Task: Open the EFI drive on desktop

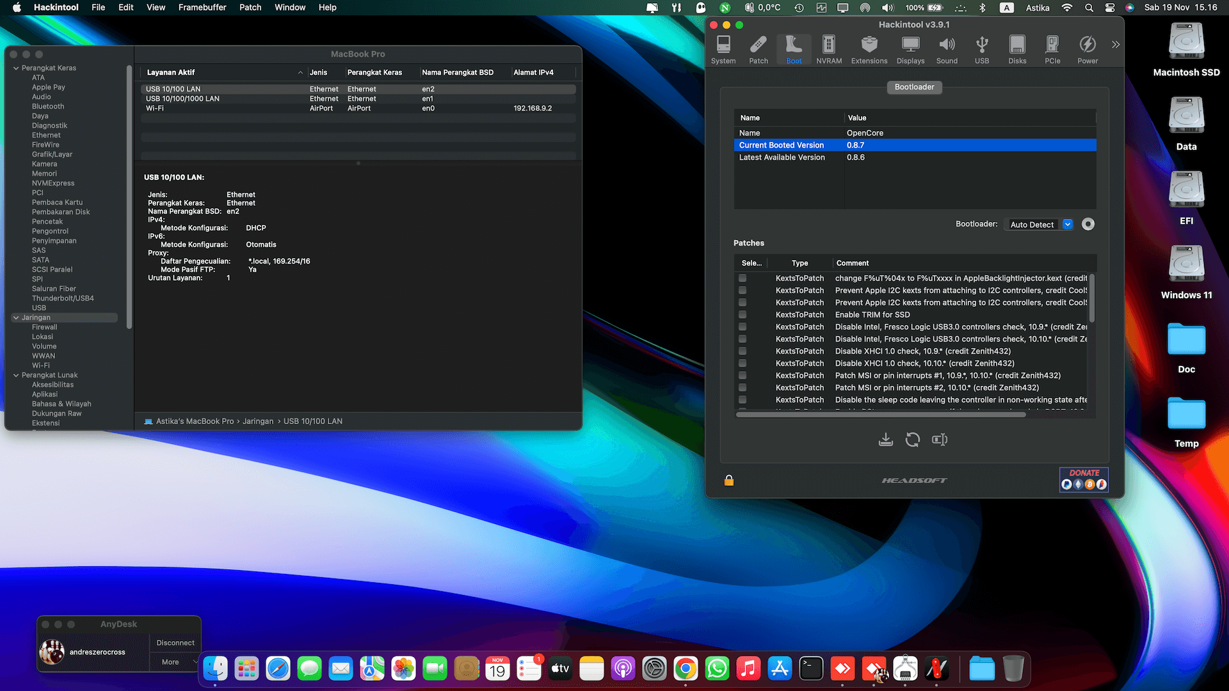Action: [x=1186, y=197]
